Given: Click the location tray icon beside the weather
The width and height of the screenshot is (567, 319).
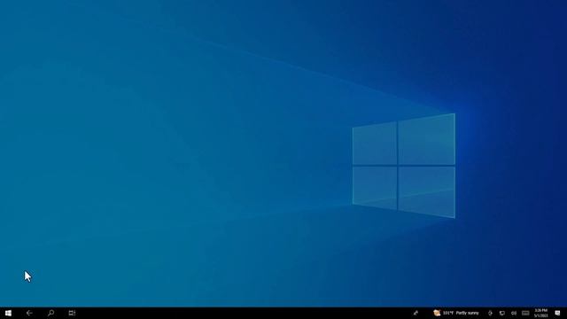Looking at the screenshot, I should click(x=490, y=313).
